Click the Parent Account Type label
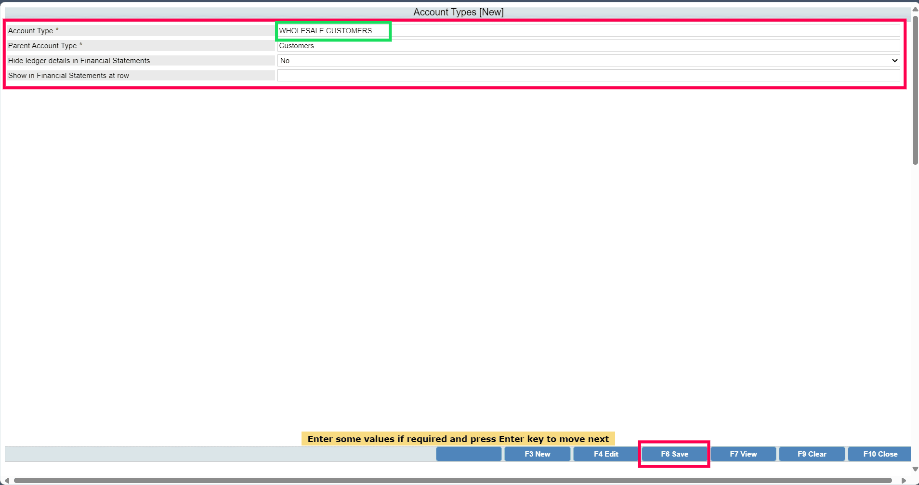 [x=45, y=46]
